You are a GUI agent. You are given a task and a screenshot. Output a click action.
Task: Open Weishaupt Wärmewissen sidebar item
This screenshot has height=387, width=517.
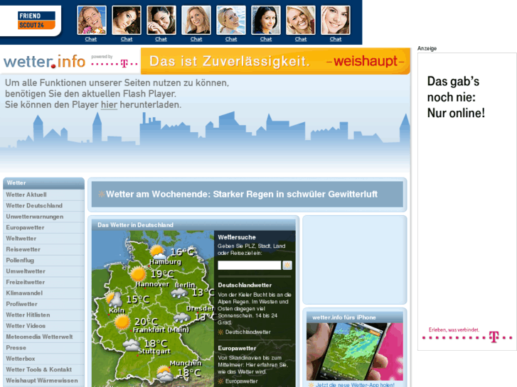tap(43, 381)
